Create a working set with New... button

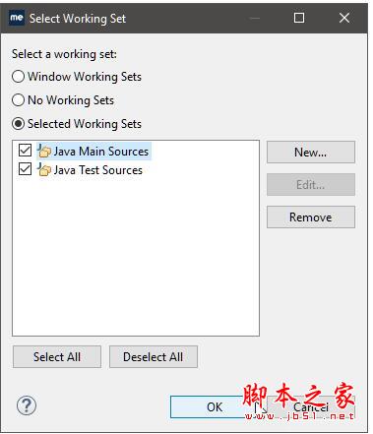(x=311, y=153)
